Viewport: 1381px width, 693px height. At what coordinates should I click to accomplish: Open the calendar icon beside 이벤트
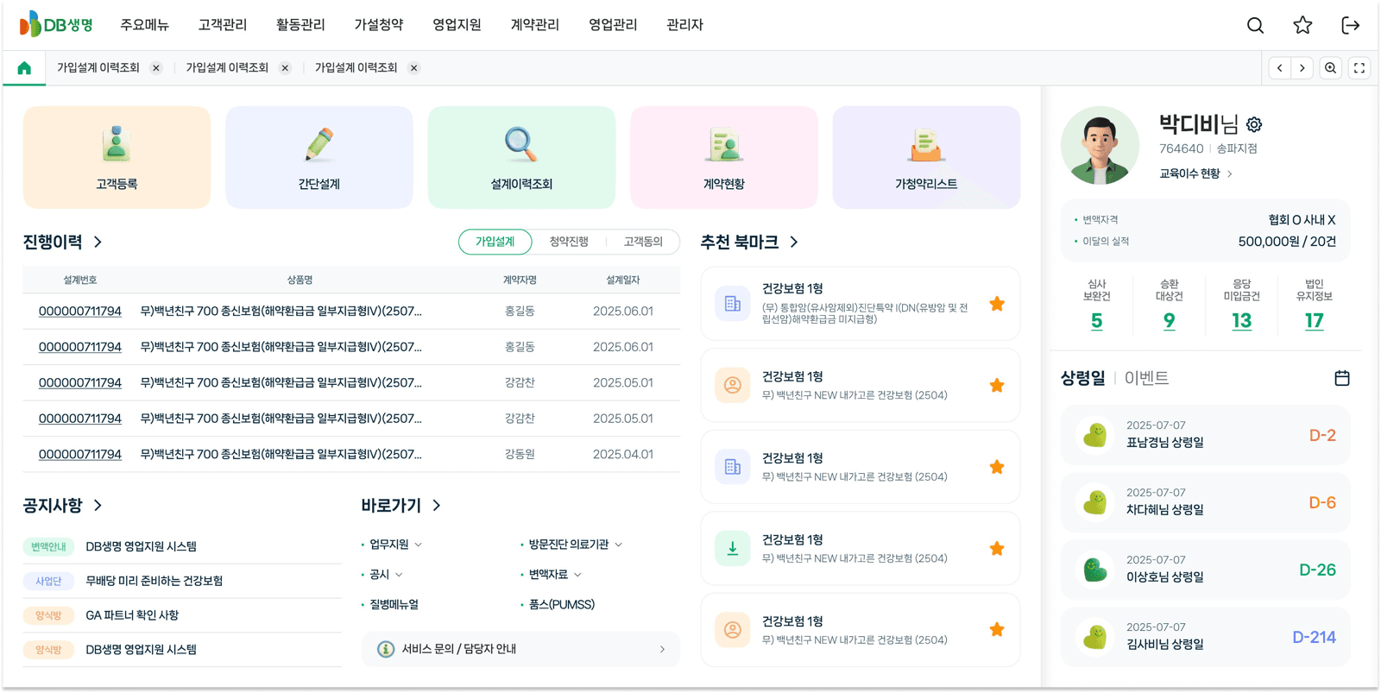pos(1342,378)
